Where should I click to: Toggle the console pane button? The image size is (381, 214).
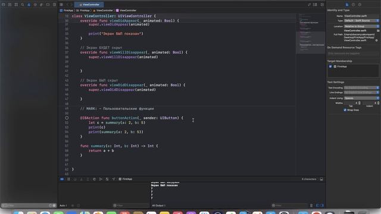[322, 206]
